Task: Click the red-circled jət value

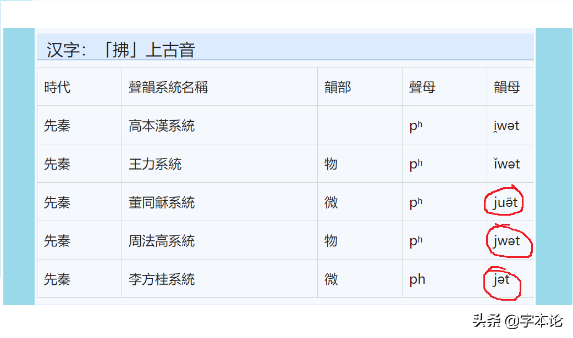Action: click(x=502, y=280)
